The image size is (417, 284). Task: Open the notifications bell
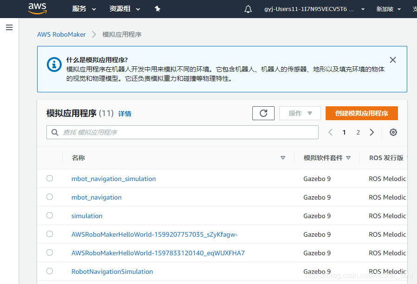coord(248,9)
